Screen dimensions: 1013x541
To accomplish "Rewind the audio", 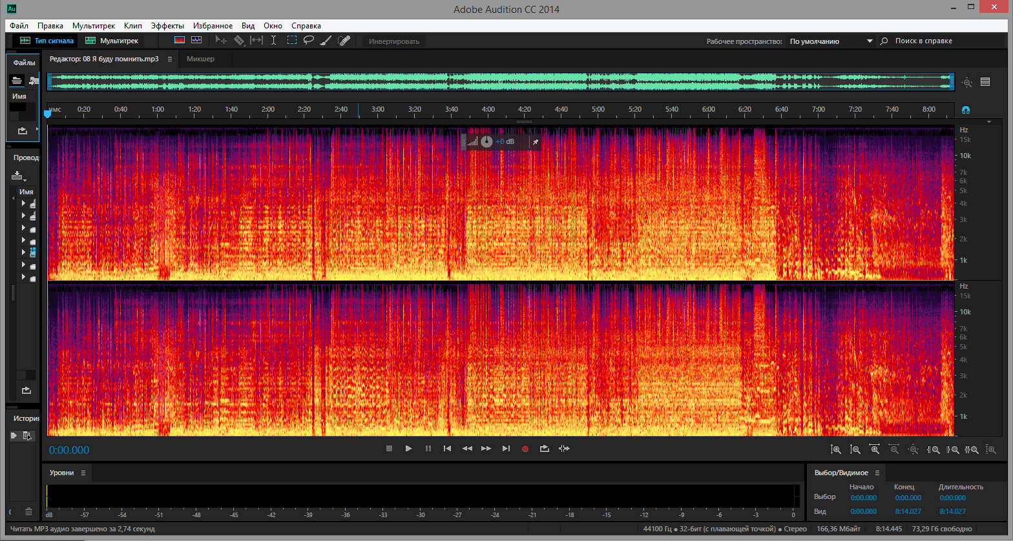I will (x=467, y=449).
